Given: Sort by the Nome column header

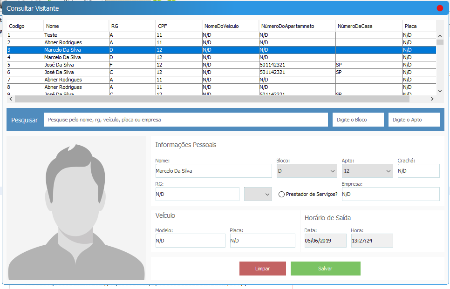Looking at the screenshot, I should [x=76, y=26].
